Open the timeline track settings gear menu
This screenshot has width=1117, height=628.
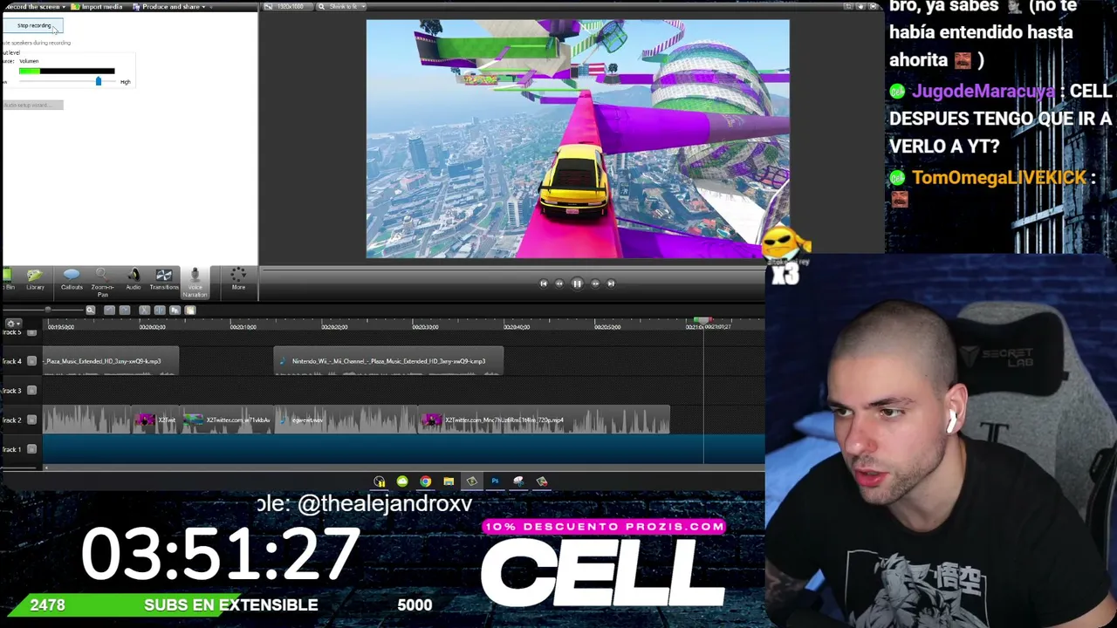(x=12, y=324)
